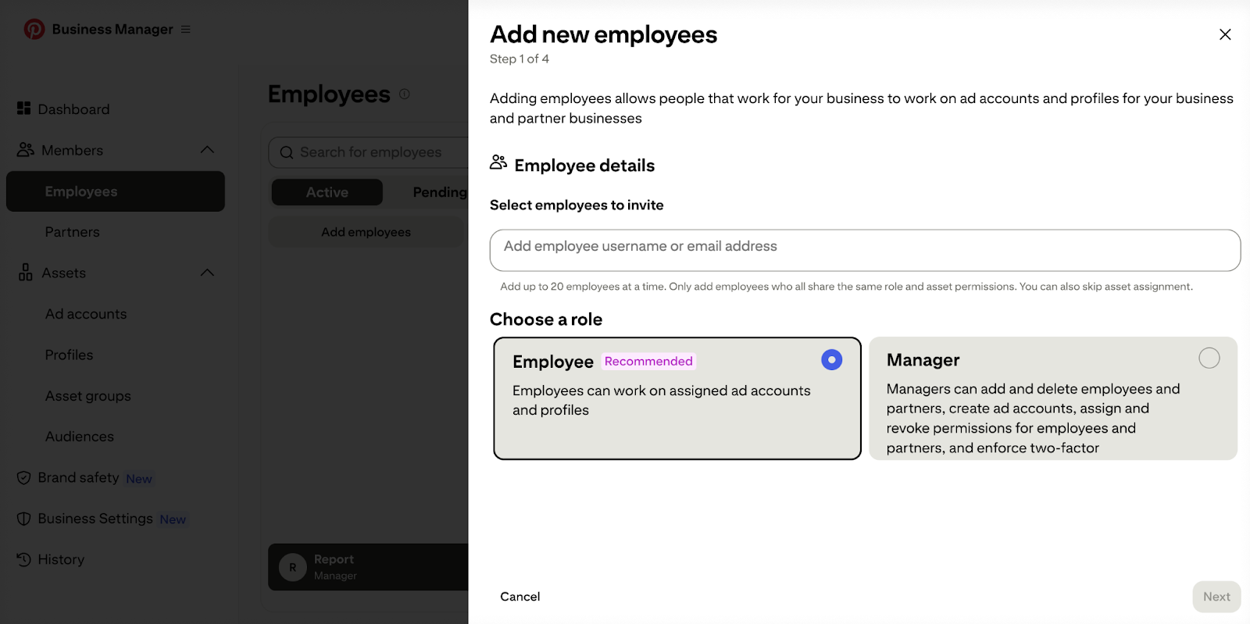Click the History clock icon
The image size is (1250, 624).
coord(24,559)
